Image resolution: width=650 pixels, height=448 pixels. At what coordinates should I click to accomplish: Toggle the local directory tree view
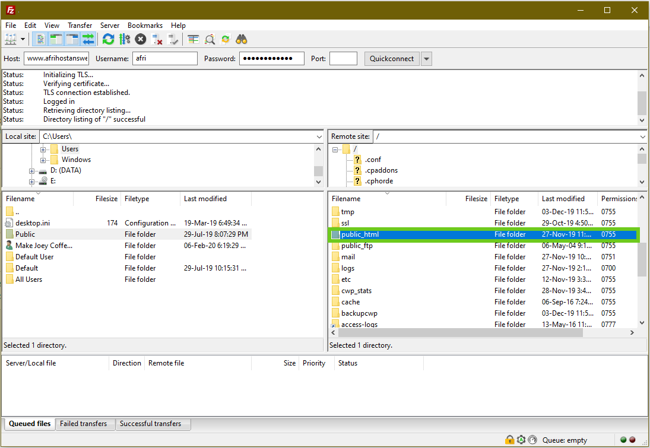56,39
